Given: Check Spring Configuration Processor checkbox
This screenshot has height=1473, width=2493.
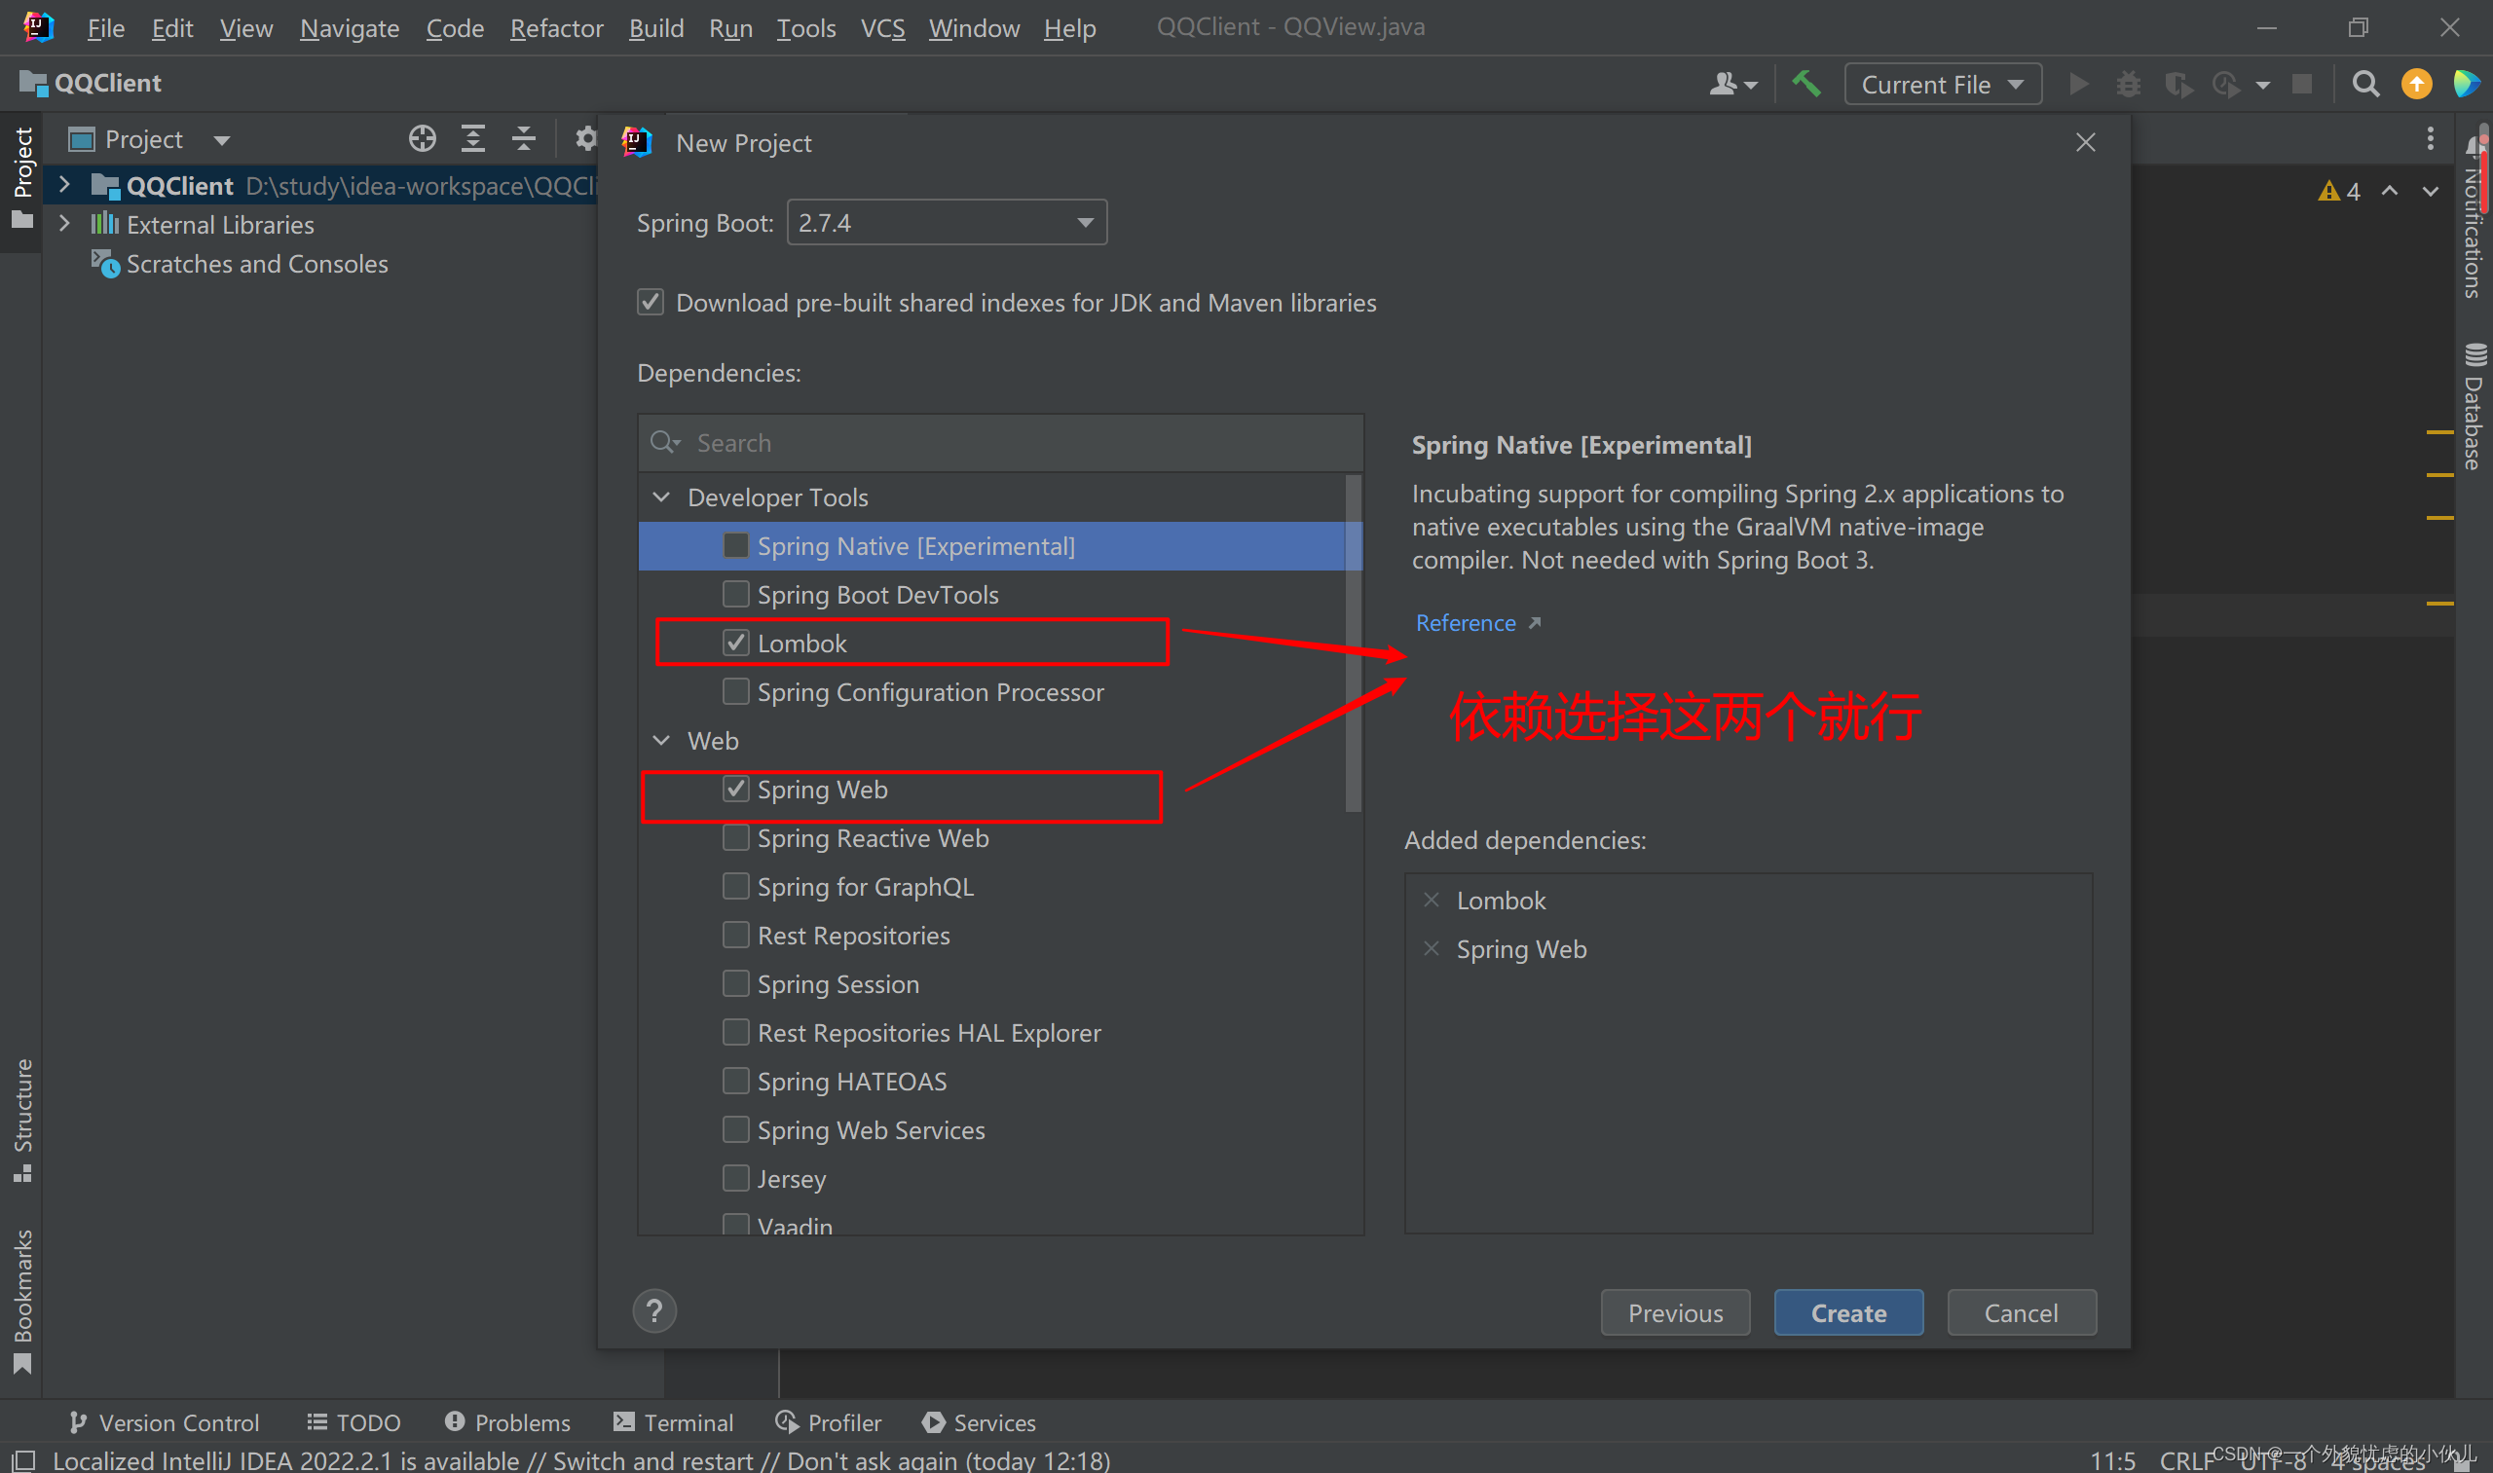Looking at the screenshot, I should click(735, 691).
